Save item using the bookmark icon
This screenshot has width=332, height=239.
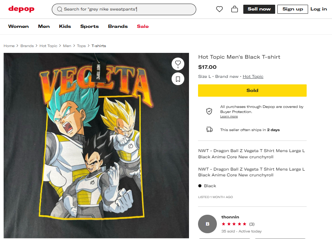pos(178,79)
